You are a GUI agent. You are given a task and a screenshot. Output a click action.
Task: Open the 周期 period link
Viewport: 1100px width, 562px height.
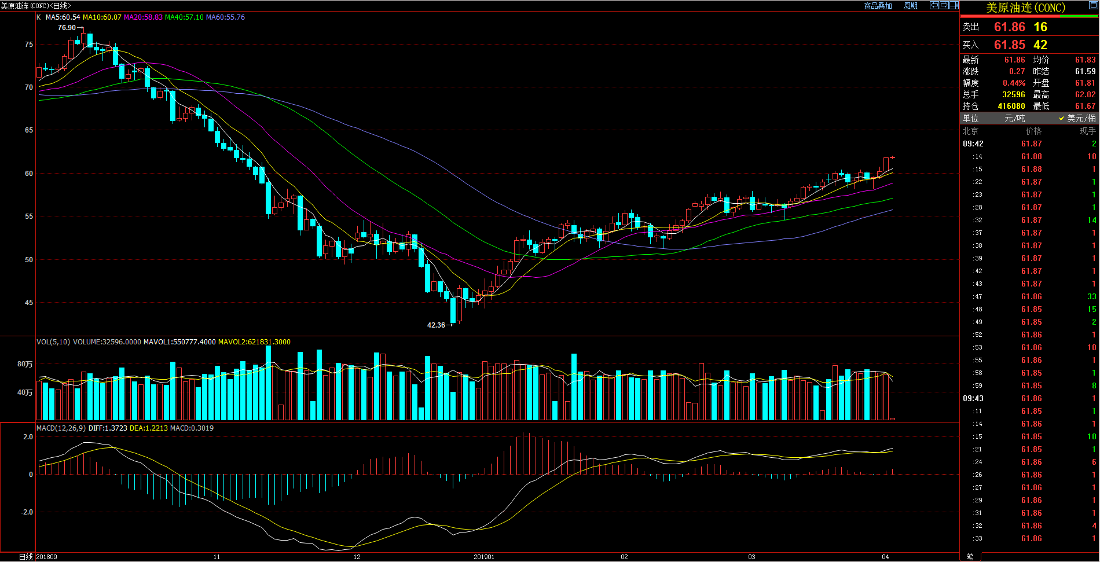coord(911,6)
